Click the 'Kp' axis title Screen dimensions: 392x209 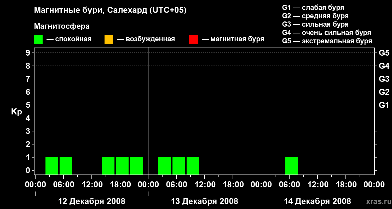(x=16, y=112)
